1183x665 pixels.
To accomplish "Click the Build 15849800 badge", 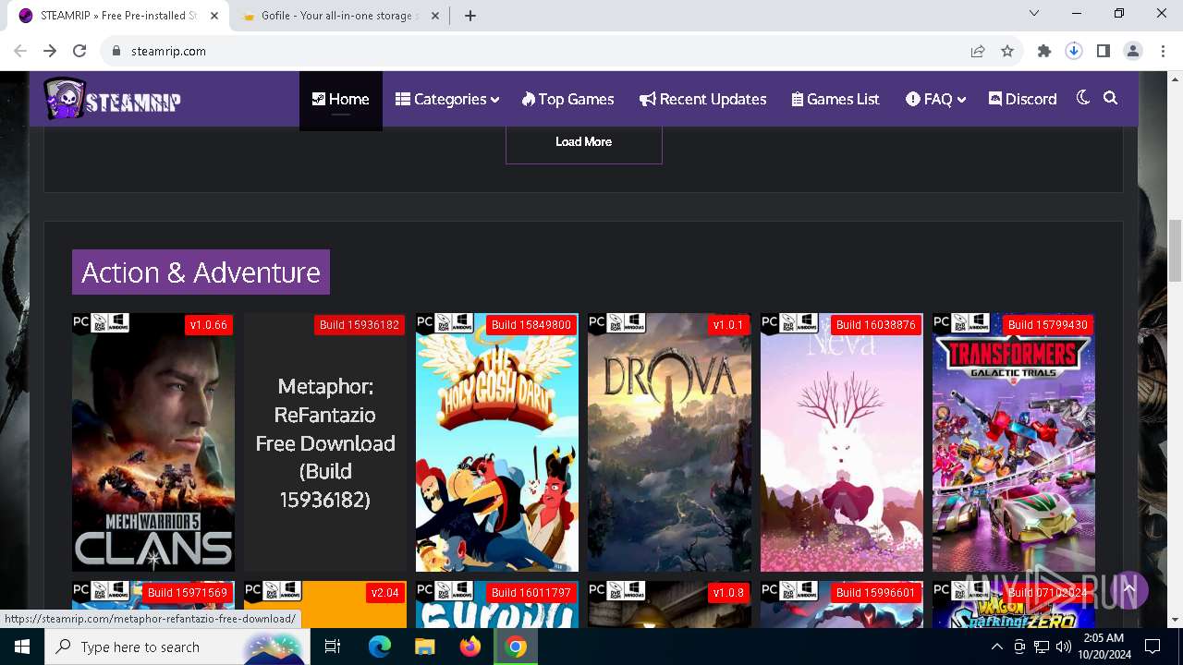I will [x=531, y=325].
